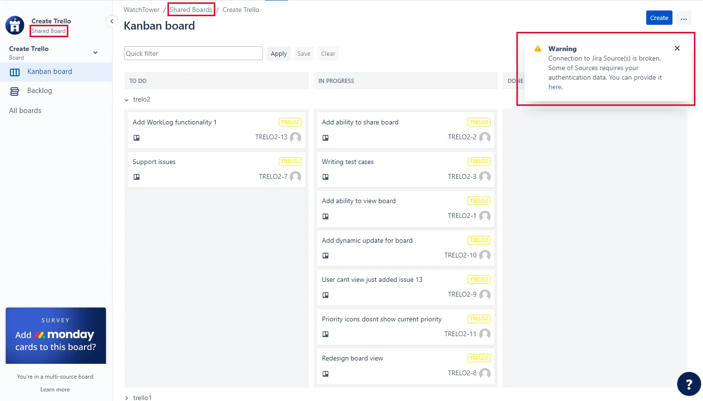Click the Save filter button
Screen dimensions: 703x401
(x=304, y=54)
